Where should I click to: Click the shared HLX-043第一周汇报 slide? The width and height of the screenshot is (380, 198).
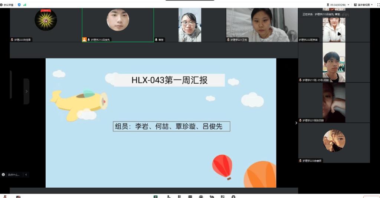(161, 123)
